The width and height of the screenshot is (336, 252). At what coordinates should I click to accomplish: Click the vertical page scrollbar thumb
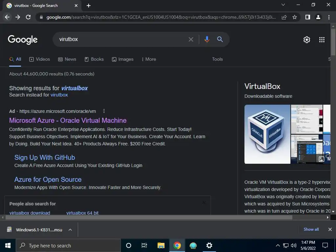[x=333, y=42]
